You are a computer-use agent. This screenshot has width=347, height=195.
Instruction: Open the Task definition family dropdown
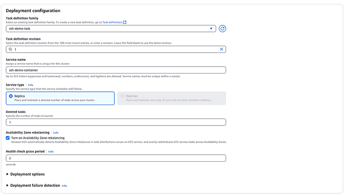111,29
